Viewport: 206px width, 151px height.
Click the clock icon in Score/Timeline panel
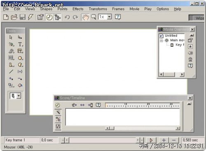click(x=58, y=105)
